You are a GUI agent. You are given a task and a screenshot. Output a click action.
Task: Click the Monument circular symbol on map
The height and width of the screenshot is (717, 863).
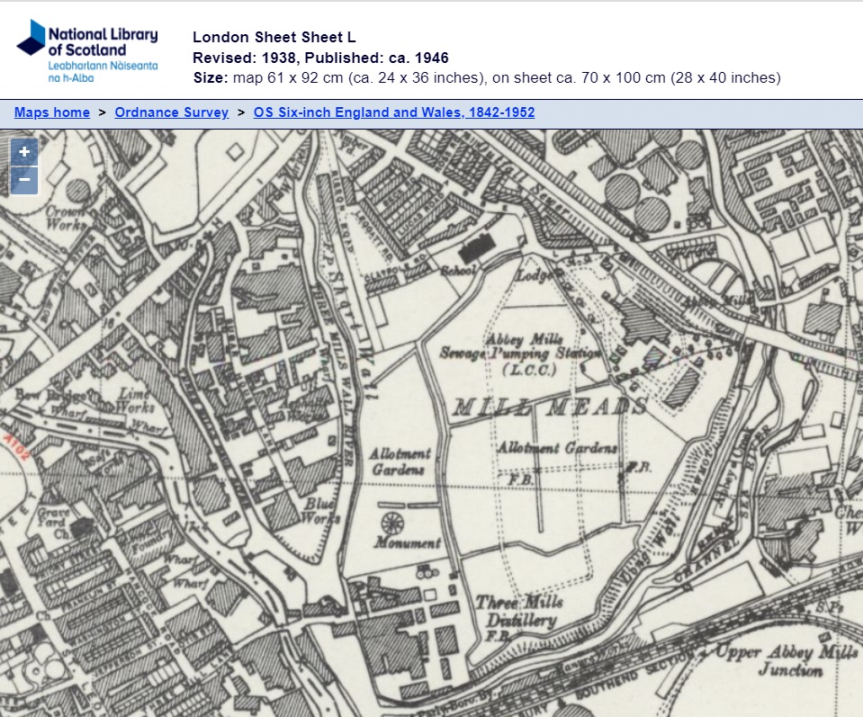point(392,522)
